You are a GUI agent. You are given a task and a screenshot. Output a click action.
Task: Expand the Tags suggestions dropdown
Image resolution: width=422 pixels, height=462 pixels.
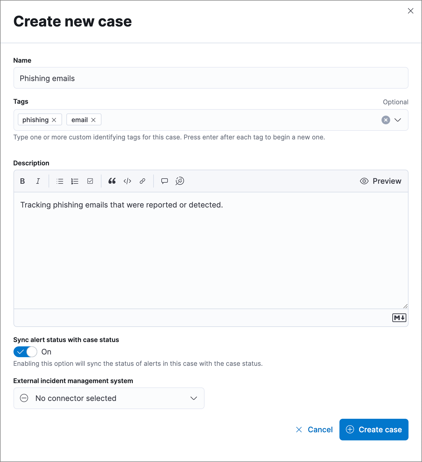pyautogui.click(x=398, y=120)
